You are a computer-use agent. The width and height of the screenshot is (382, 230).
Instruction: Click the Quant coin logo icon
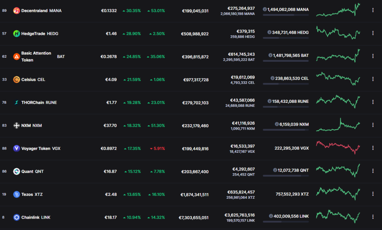point(16,171)
